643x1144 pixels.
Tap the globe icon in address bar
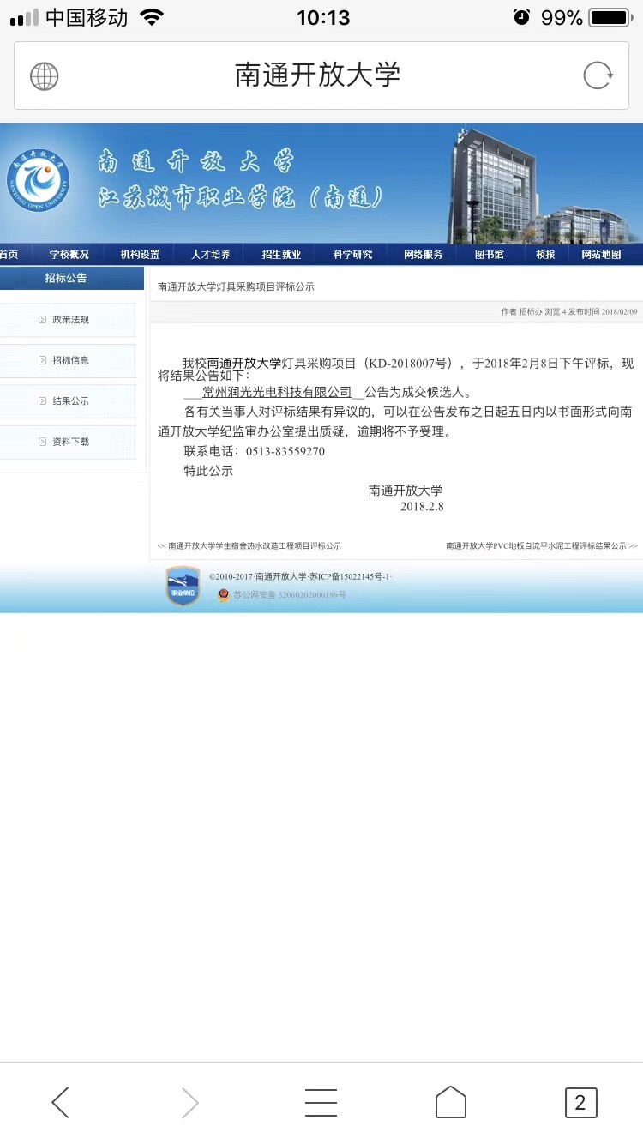(x=45, y=76)
